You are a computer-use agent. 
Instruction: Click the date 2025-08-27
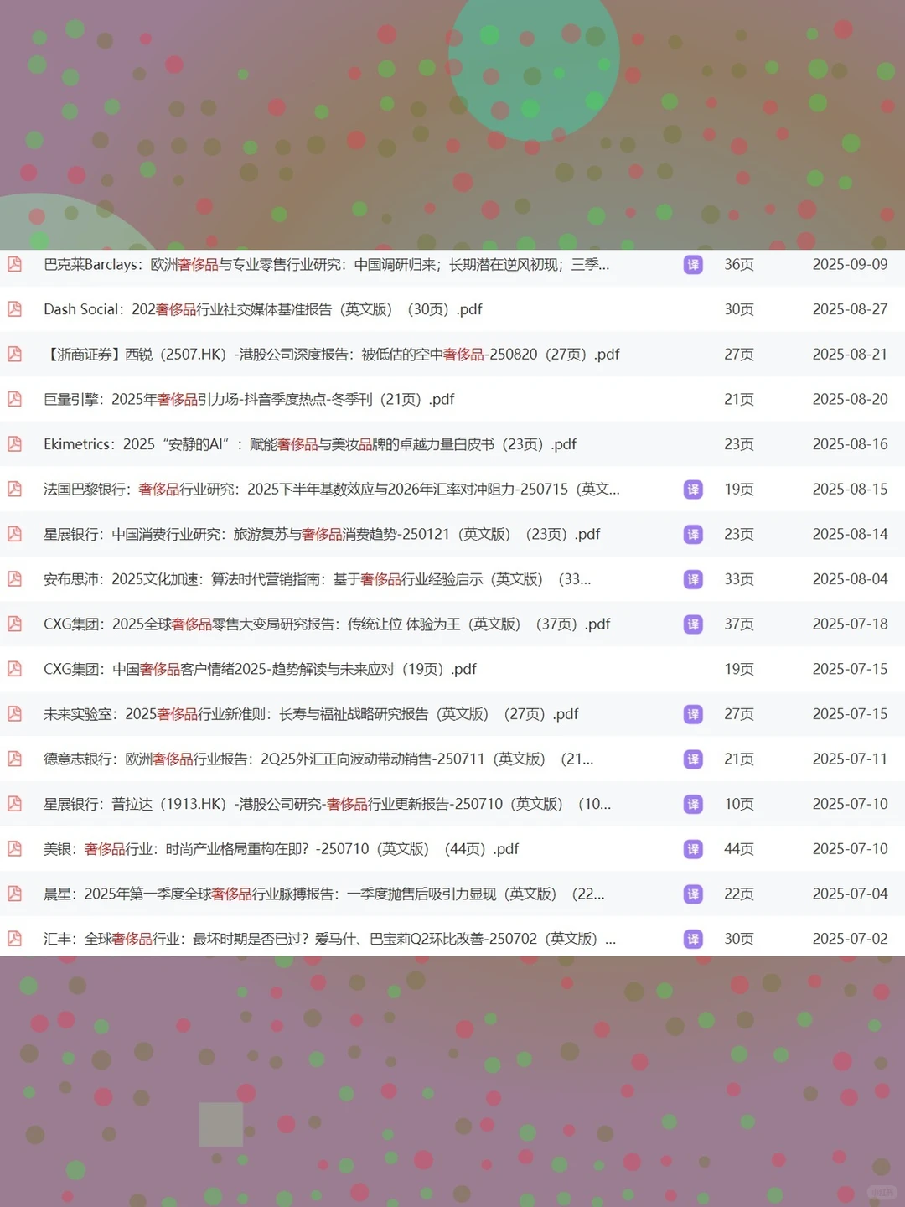coord(850,309)
